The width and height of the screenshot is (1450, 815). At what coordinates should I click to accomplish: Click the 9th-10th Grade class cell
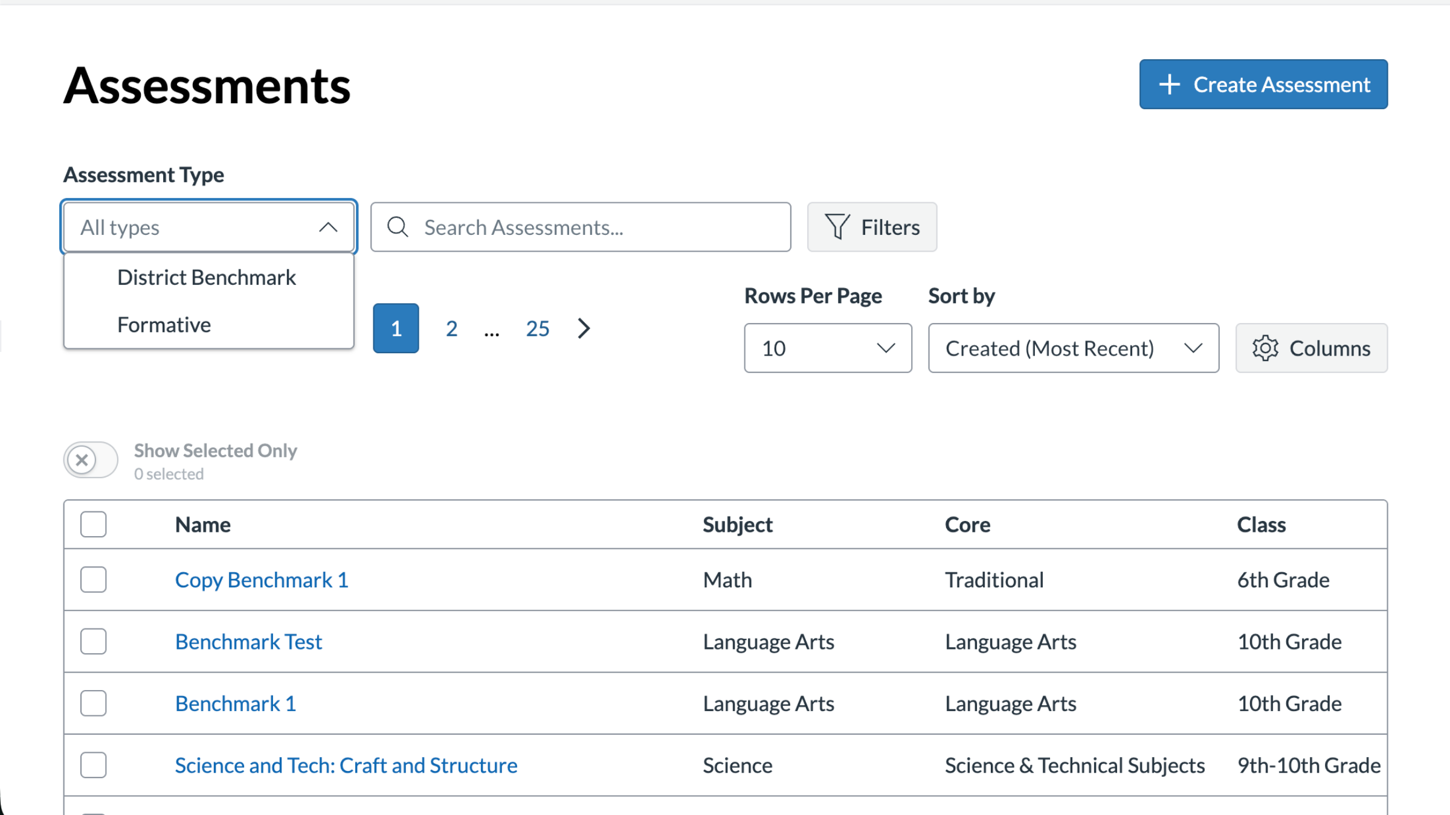[x=1309, y=765]
